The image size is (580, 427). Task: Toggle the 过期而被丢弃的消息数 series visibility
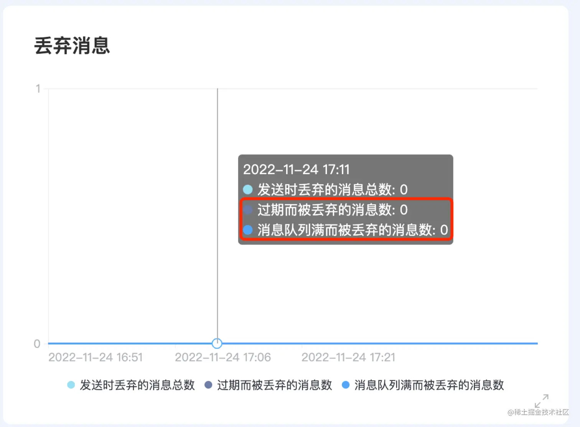pos(275,385)
